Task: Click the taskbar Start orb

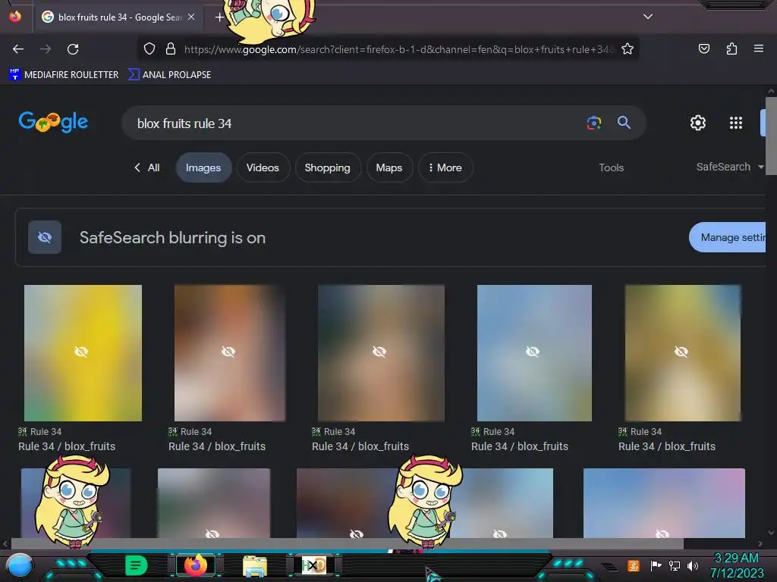Action: (20, 565)
